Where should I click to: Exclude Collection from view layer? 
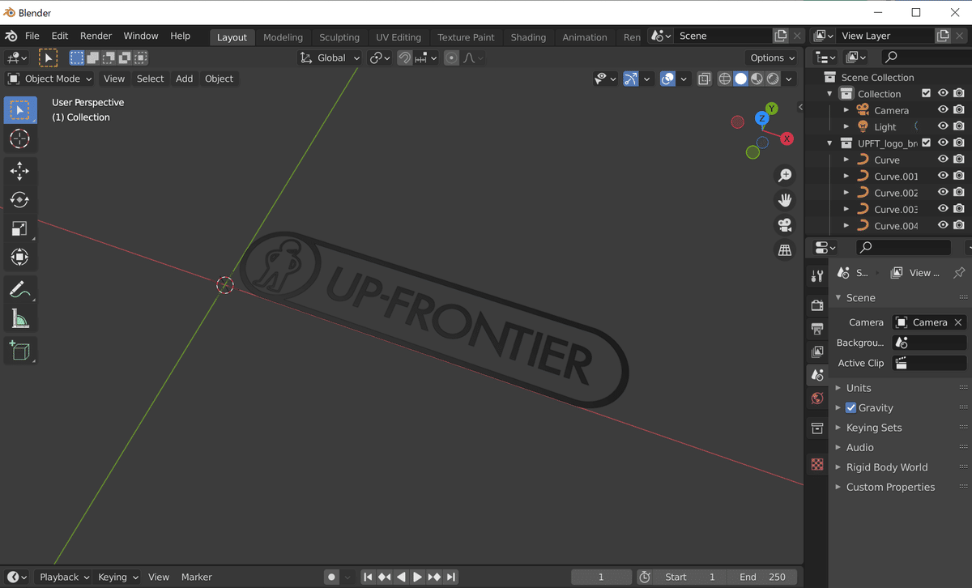click(x=927, y=93)
